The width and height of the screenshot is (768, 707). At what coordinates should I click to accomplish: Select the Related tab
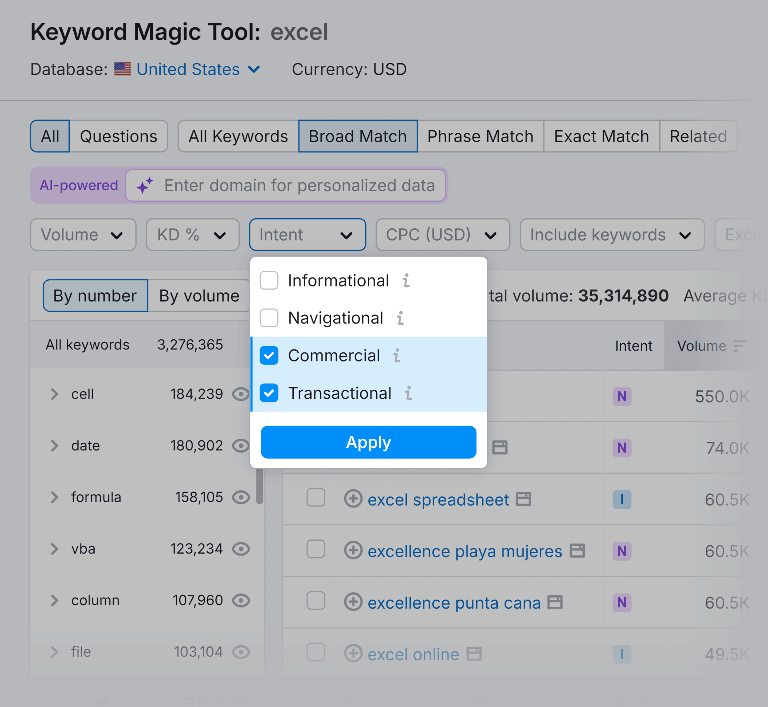point(699,136)
